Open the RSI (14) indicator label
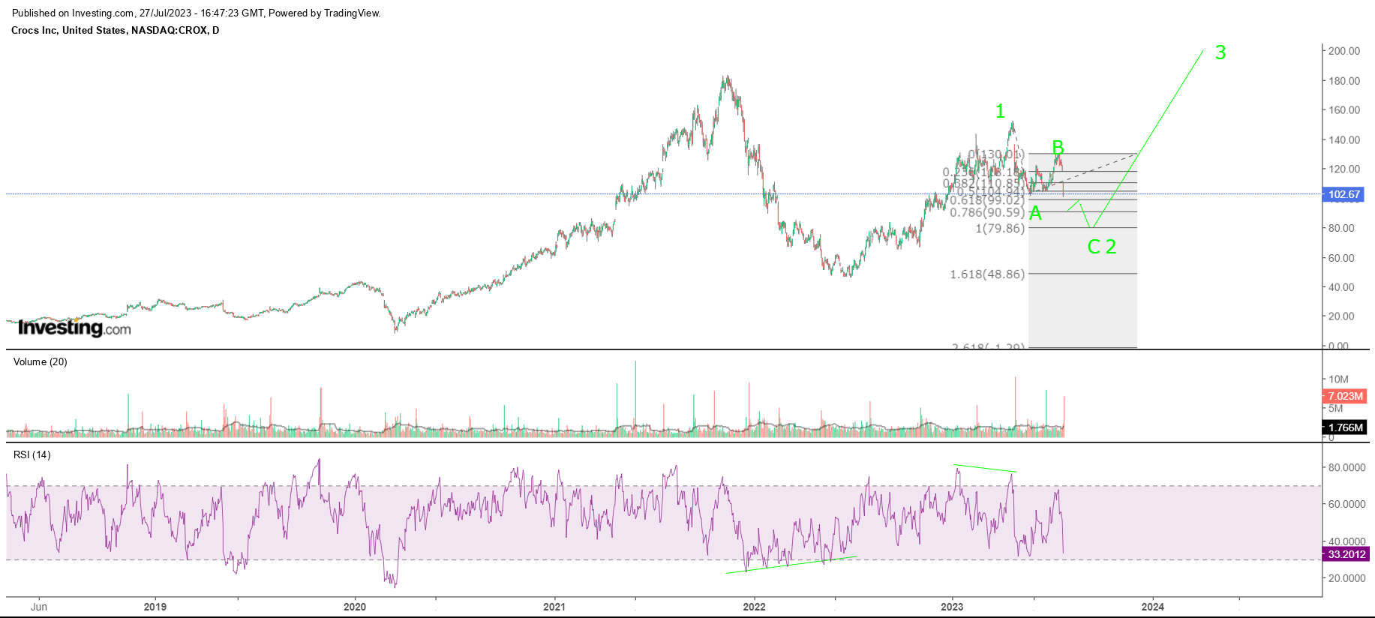This screenshot has height=618, width=1375. point(32,454)
